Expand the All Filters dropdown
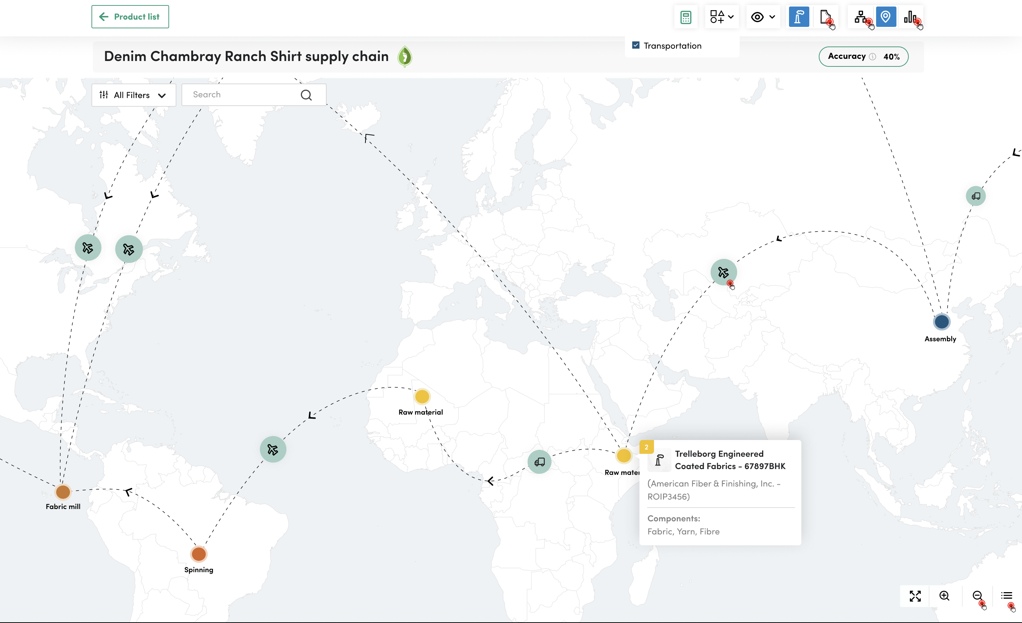This screenshot has width=1022, height=623. pos(133,95)
